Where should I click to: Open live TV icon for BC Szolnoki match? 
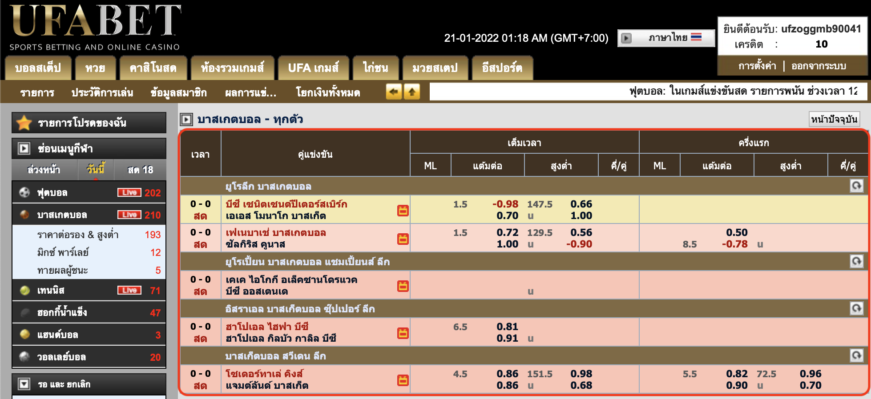(x=403, y=211)
